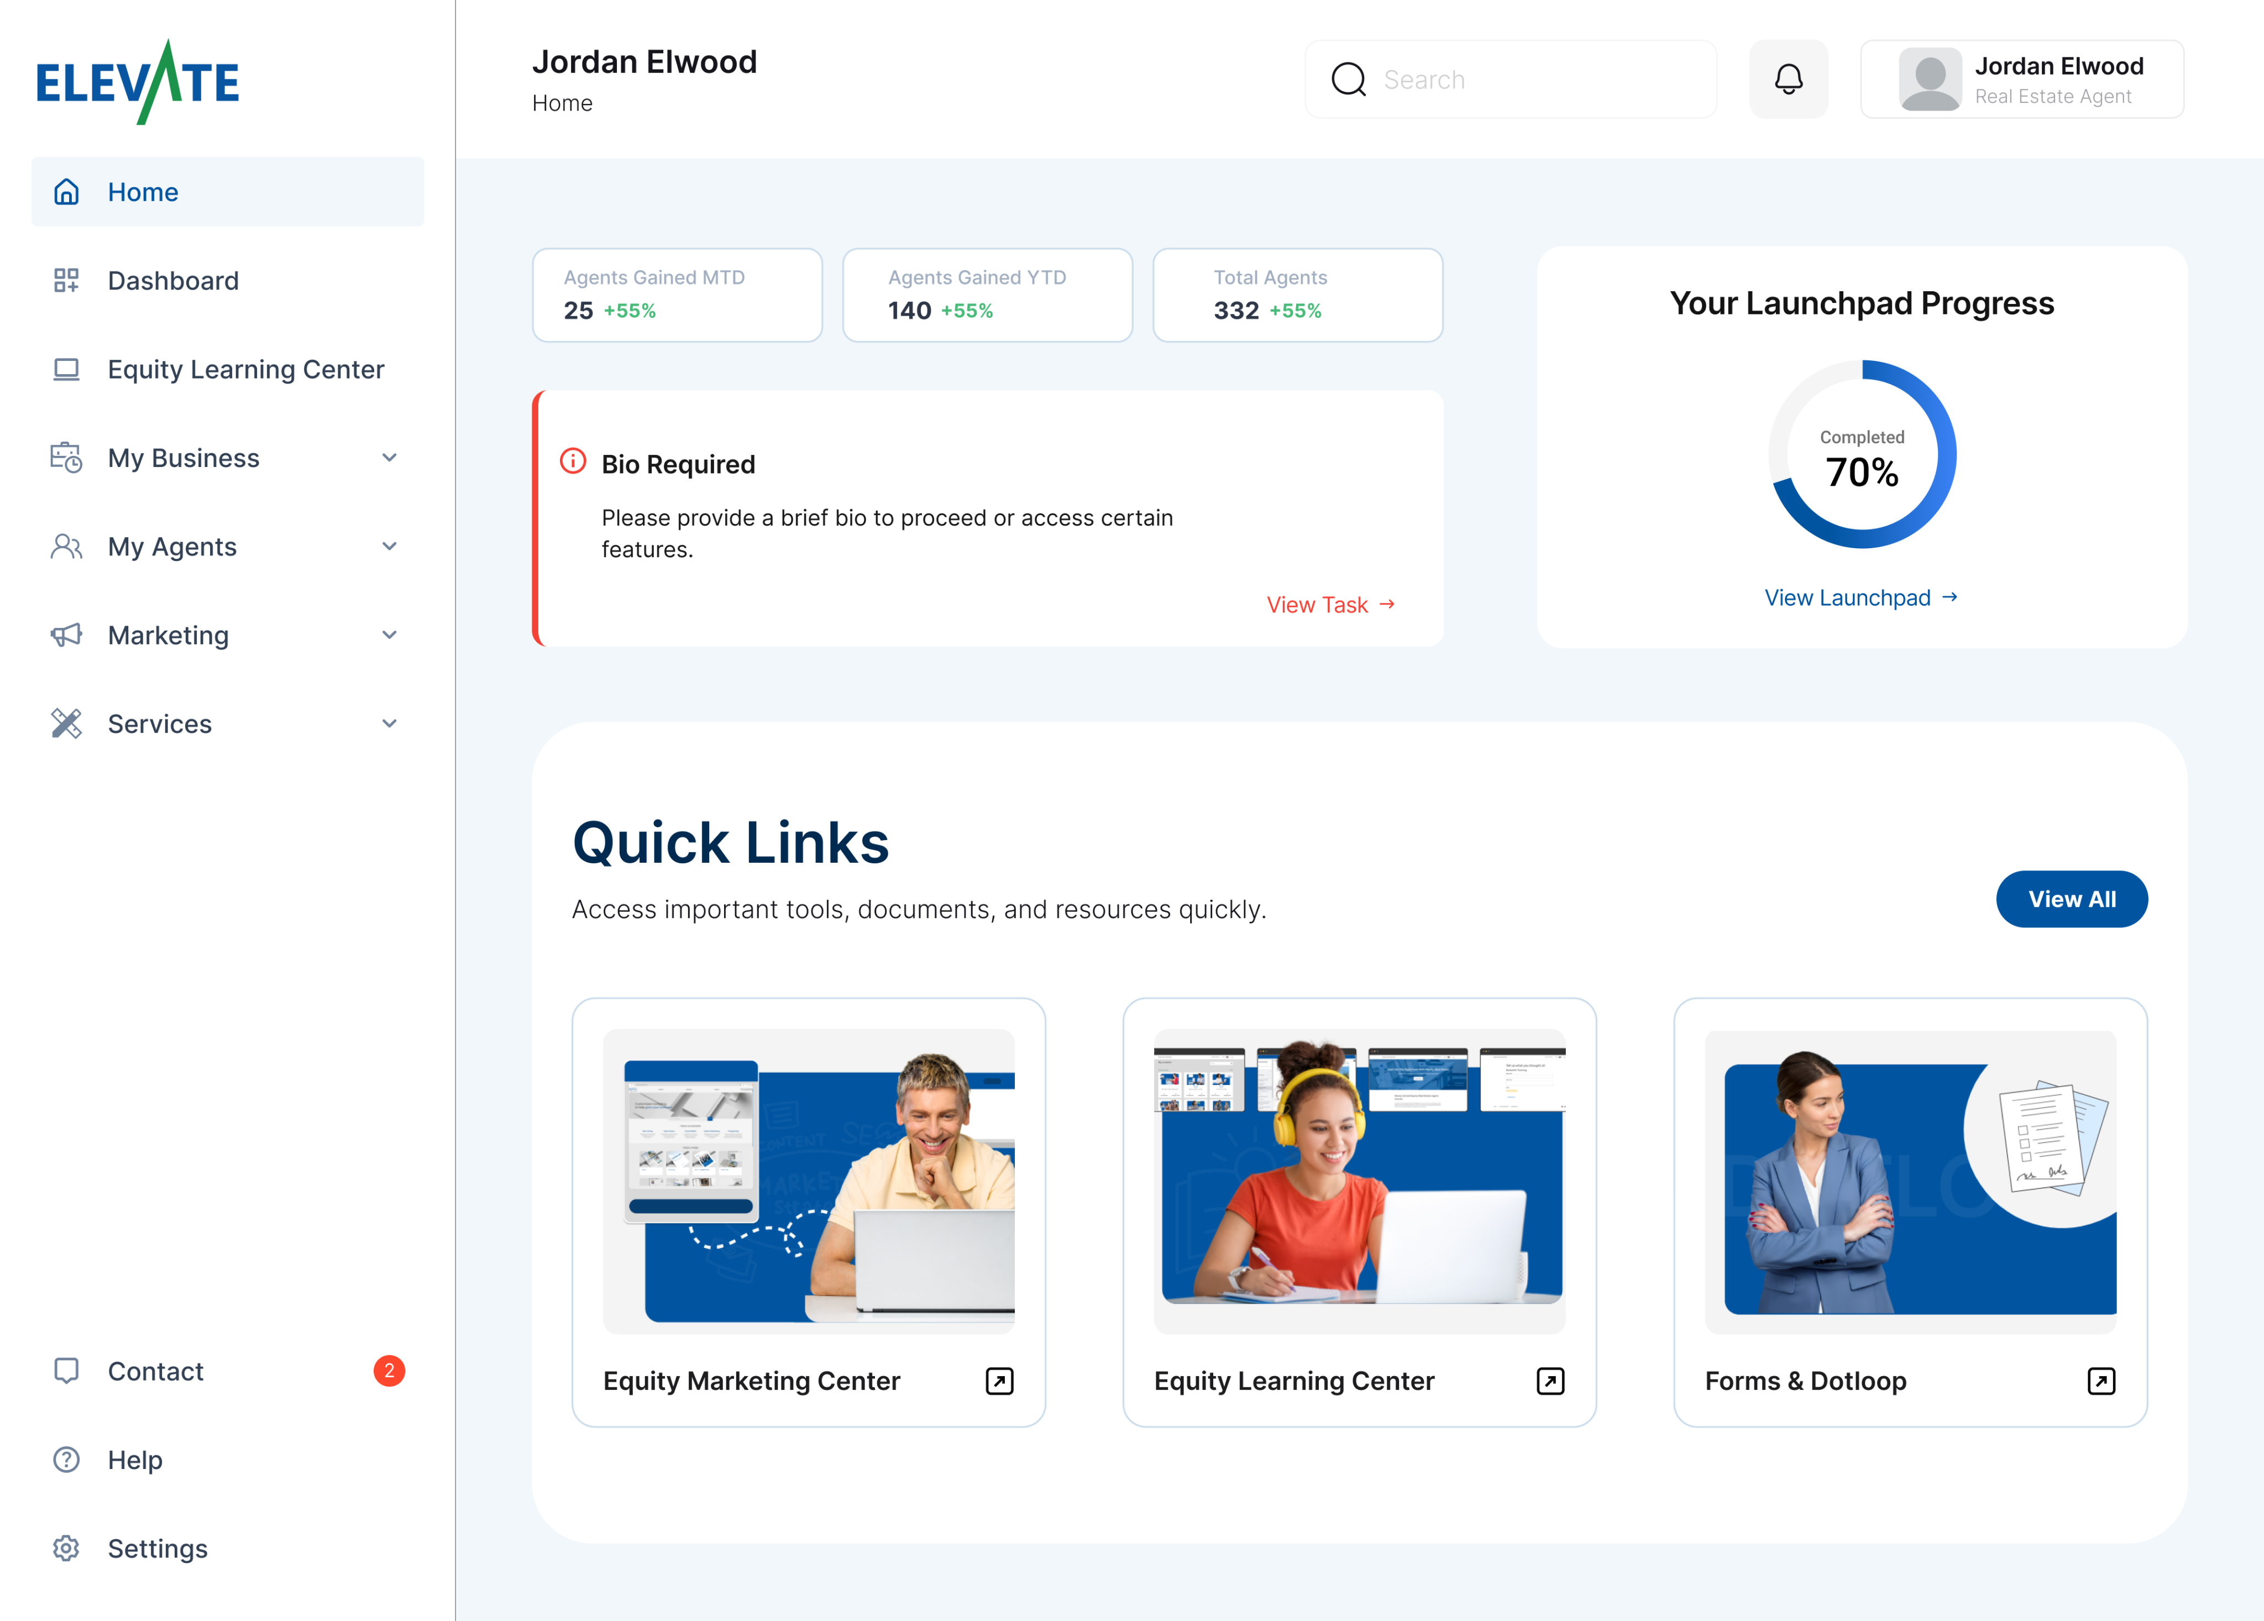The width and height of the screenshot is (2264, 1621).
Task: Click the Total Agents stat card
Action: [x=1298, y=296]
